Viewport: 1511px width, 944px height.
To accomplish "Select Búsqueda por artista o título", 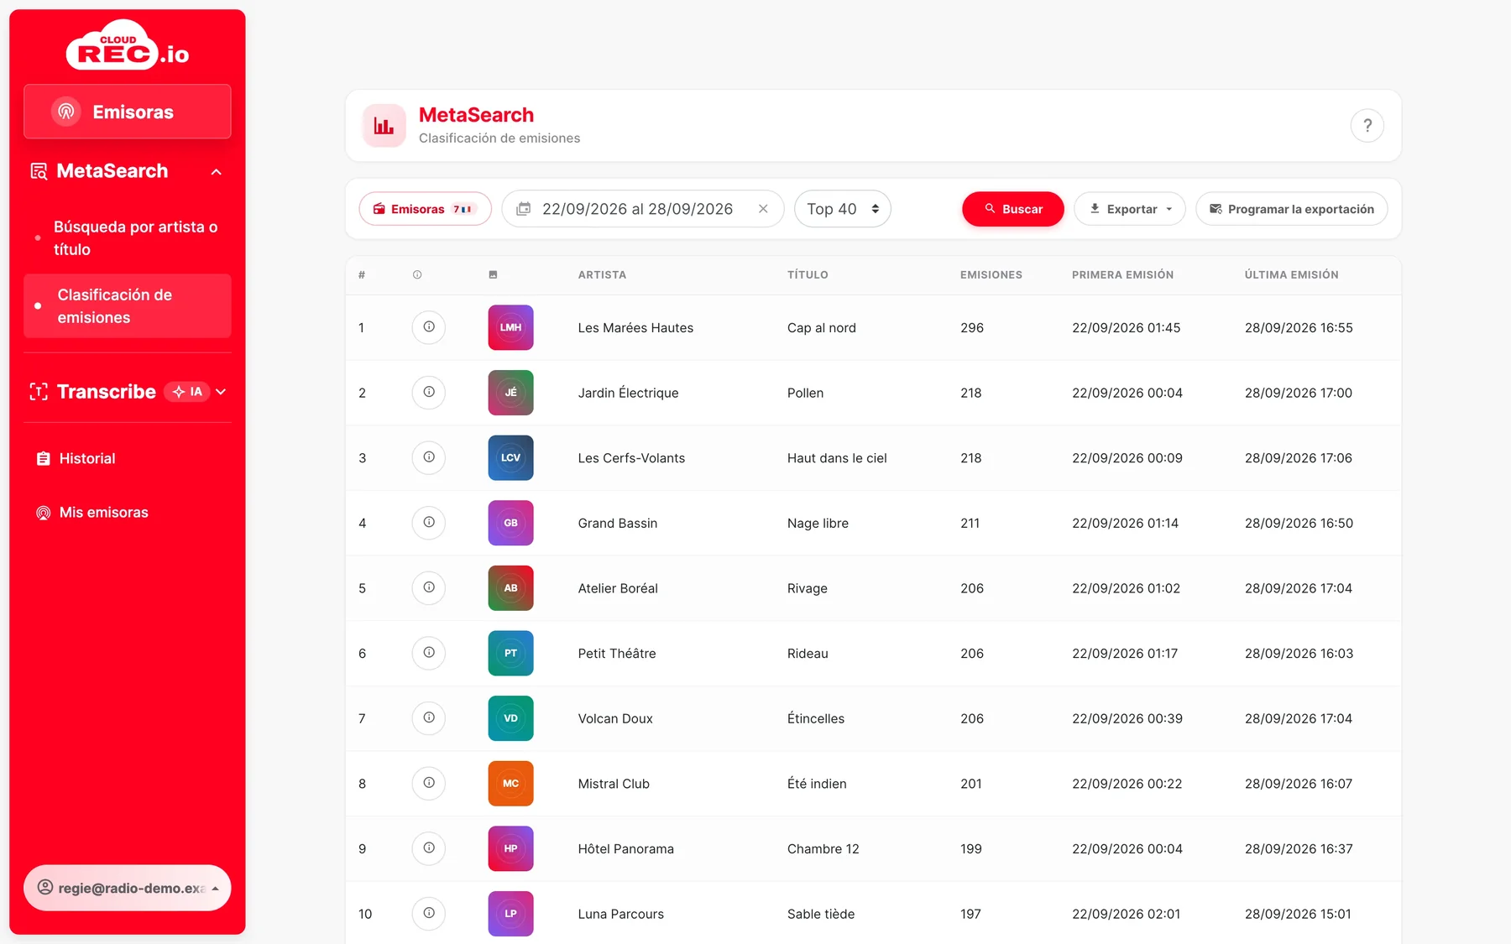I will coord(128,238).
